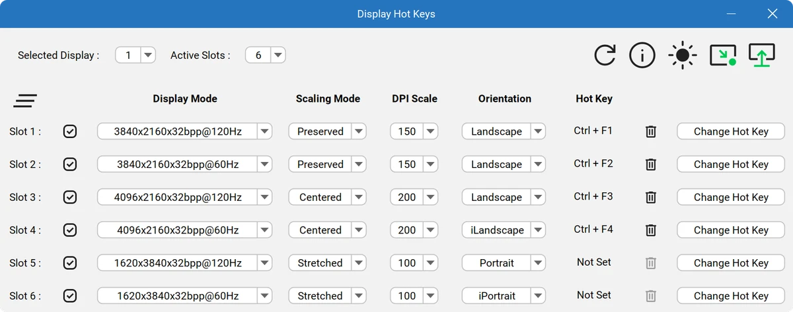
Task: Open Slot 2 Landscape orientation dropdown
Action: click(x=504, y=165)
